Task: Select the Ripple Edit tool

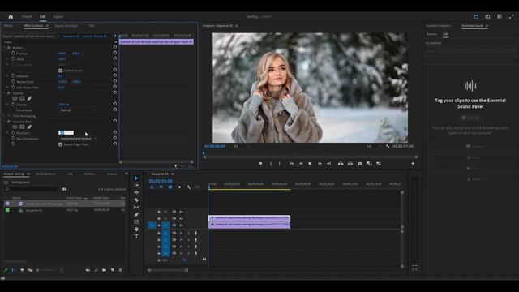Action: click(x=136, y=193)
